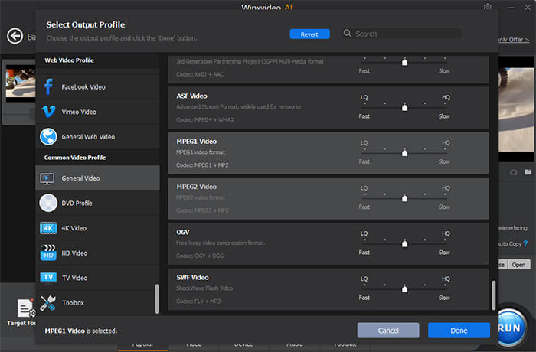536x352 pixels.
Task: Select the ASF Video profile title
Action: pos(191,96)
